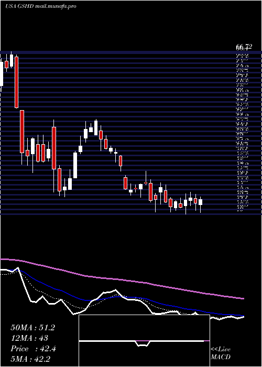Click the 'USA GSHD mail.munafa.pro' chart title
The image size is (262, 367).
tap(41, 6)
